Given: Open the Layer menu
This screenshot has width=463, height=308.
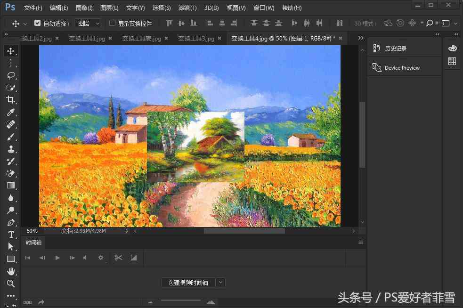Looking at the screenshot, I should click(109, 8).
